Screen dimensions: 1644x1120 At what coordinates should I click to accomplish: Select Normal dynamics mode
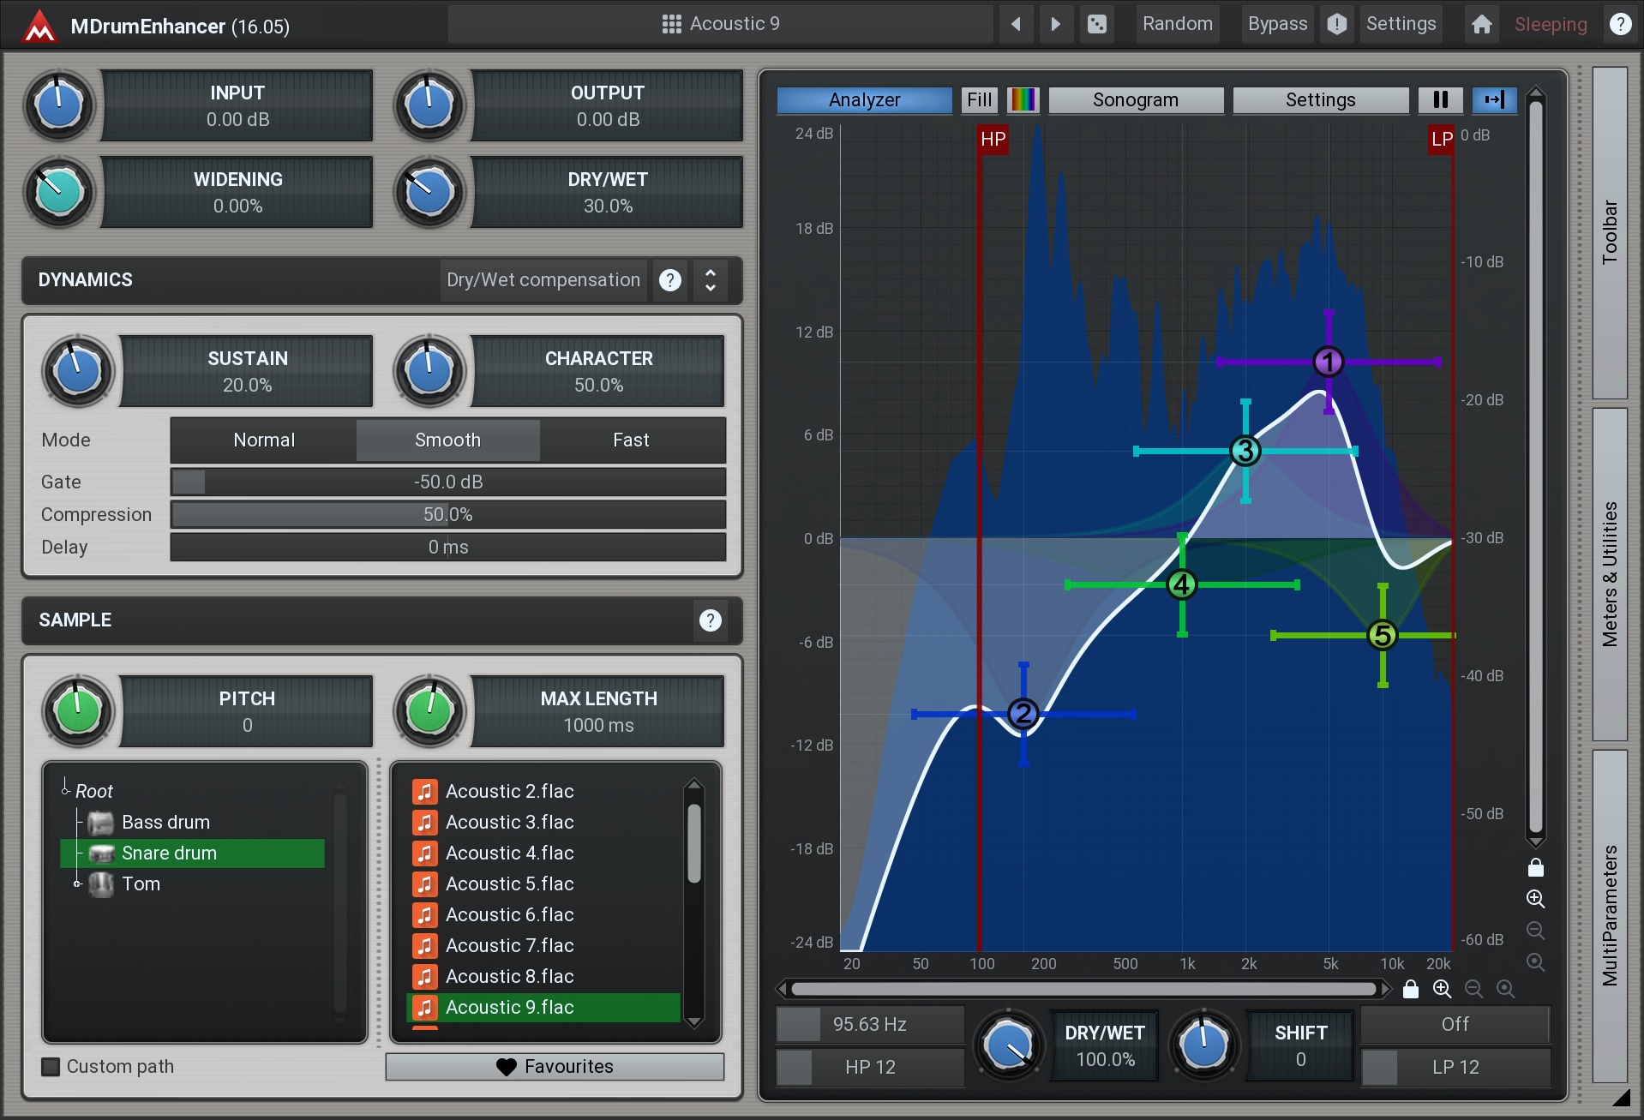pyautogui.click(x=264, y=440)
